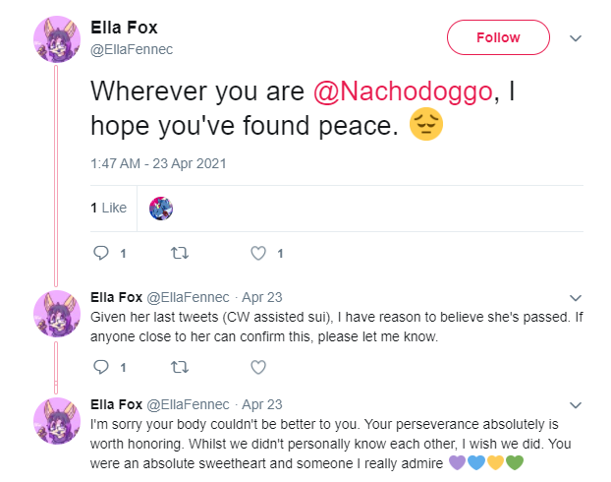The width and height of the screenshot is (611, 482).
Task: Open the 1:47 AM - 23 Apr 2021 timestamp
Action: (x=158, y=163)
